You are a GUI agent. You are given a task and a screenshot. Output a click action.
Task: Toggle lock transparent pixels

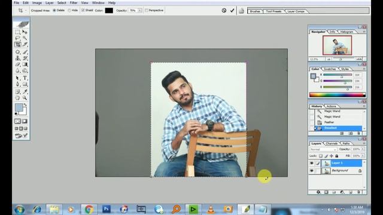[321, 156]
